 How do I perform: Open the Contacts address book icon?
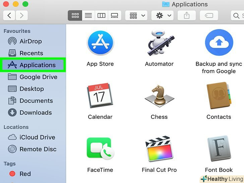(219, 96)
